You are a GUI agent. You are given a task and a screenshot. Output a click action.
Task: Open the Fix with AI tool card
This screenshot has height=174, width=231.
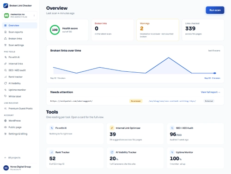tap(75, 133)
